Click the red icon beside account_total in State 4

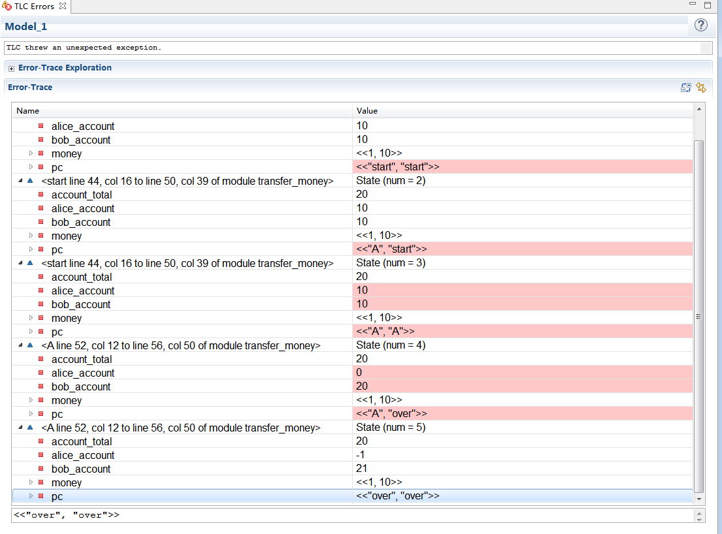coord(41,359)
